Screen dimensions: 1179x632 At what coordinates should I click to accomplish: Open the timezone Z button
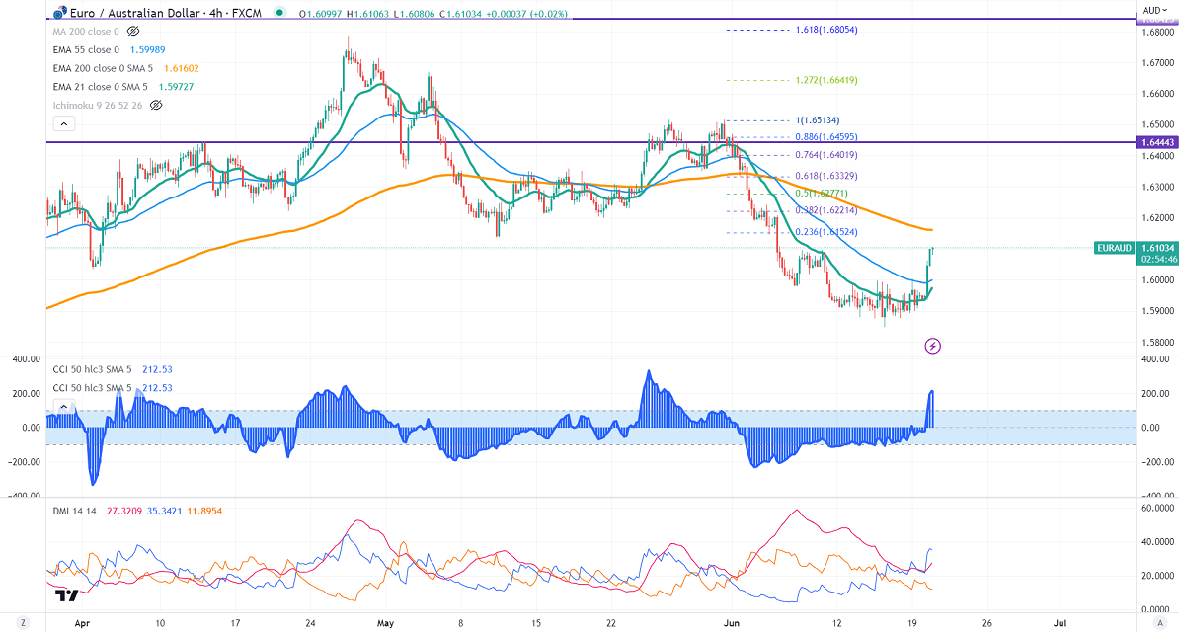tap(24, 623)
